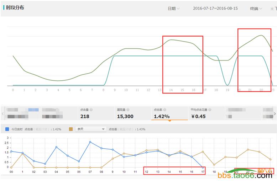This screenshot has height=181, width=277.
Task: Click the 04 label on the lower x-axis
Action: (56, 172)
